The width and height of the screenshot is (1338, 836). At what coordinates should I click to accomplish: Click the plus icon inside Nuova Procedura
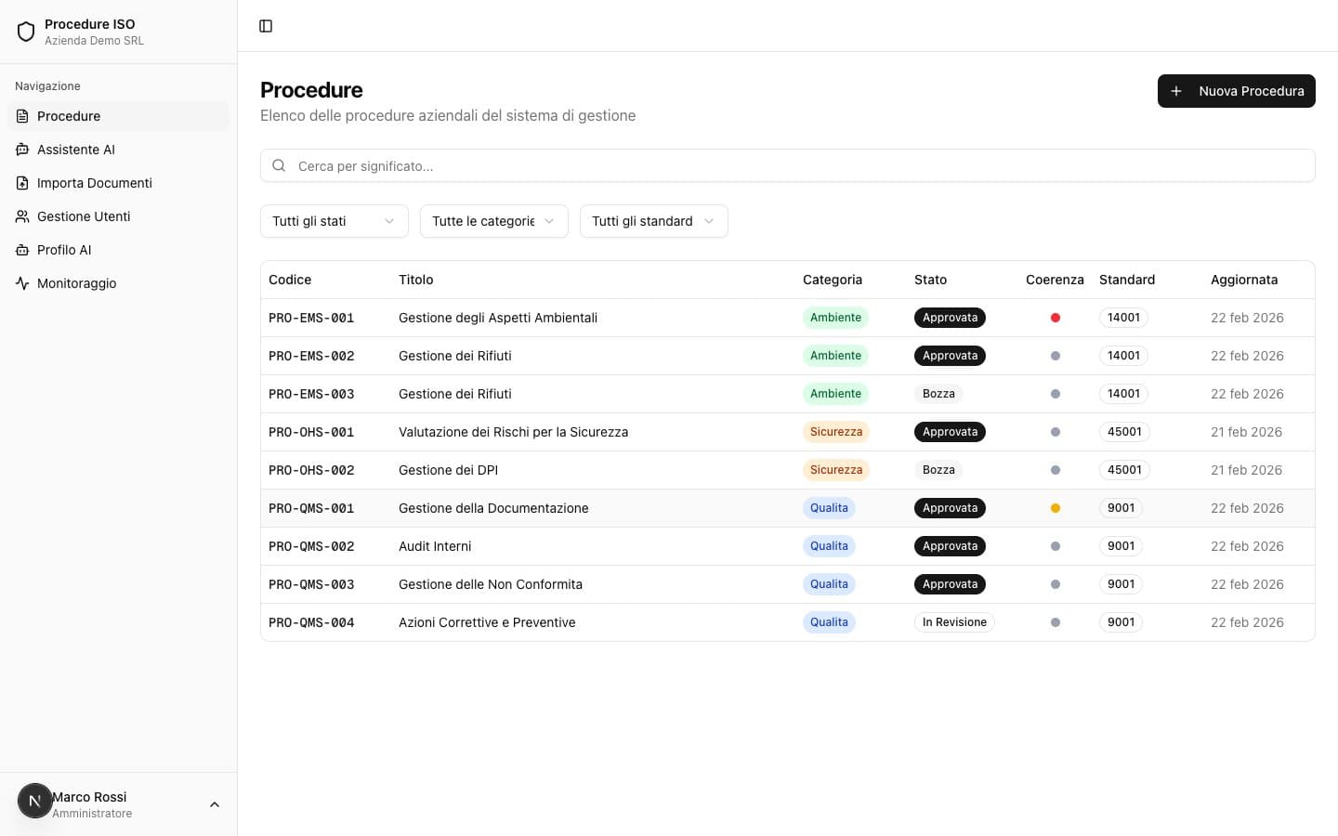pos(1177,91)
